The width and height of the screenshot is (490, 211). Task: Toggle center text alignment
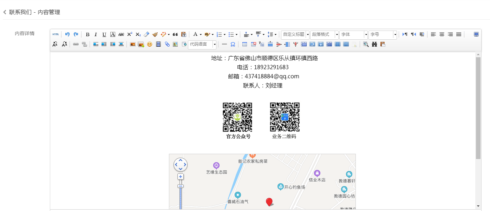coord(442,34)
